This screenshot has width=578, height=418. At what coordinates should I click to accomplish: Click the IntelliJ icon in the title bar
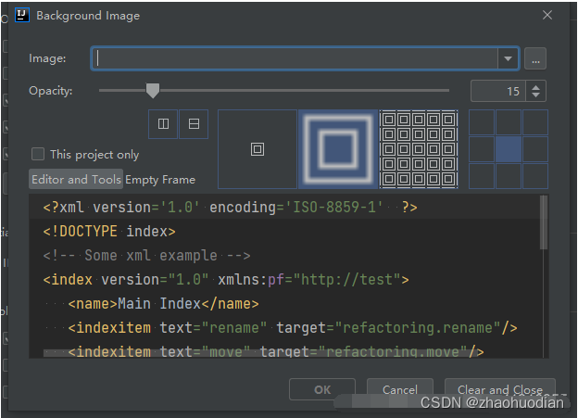(x=22, y=15)
